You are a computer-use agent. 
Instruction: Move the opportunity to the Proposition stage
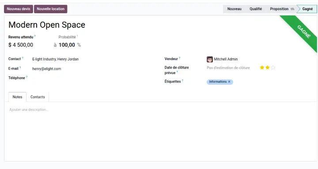point(281,9)
